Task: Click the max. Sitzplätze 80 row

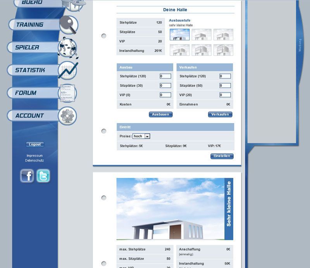Action: 145,259
